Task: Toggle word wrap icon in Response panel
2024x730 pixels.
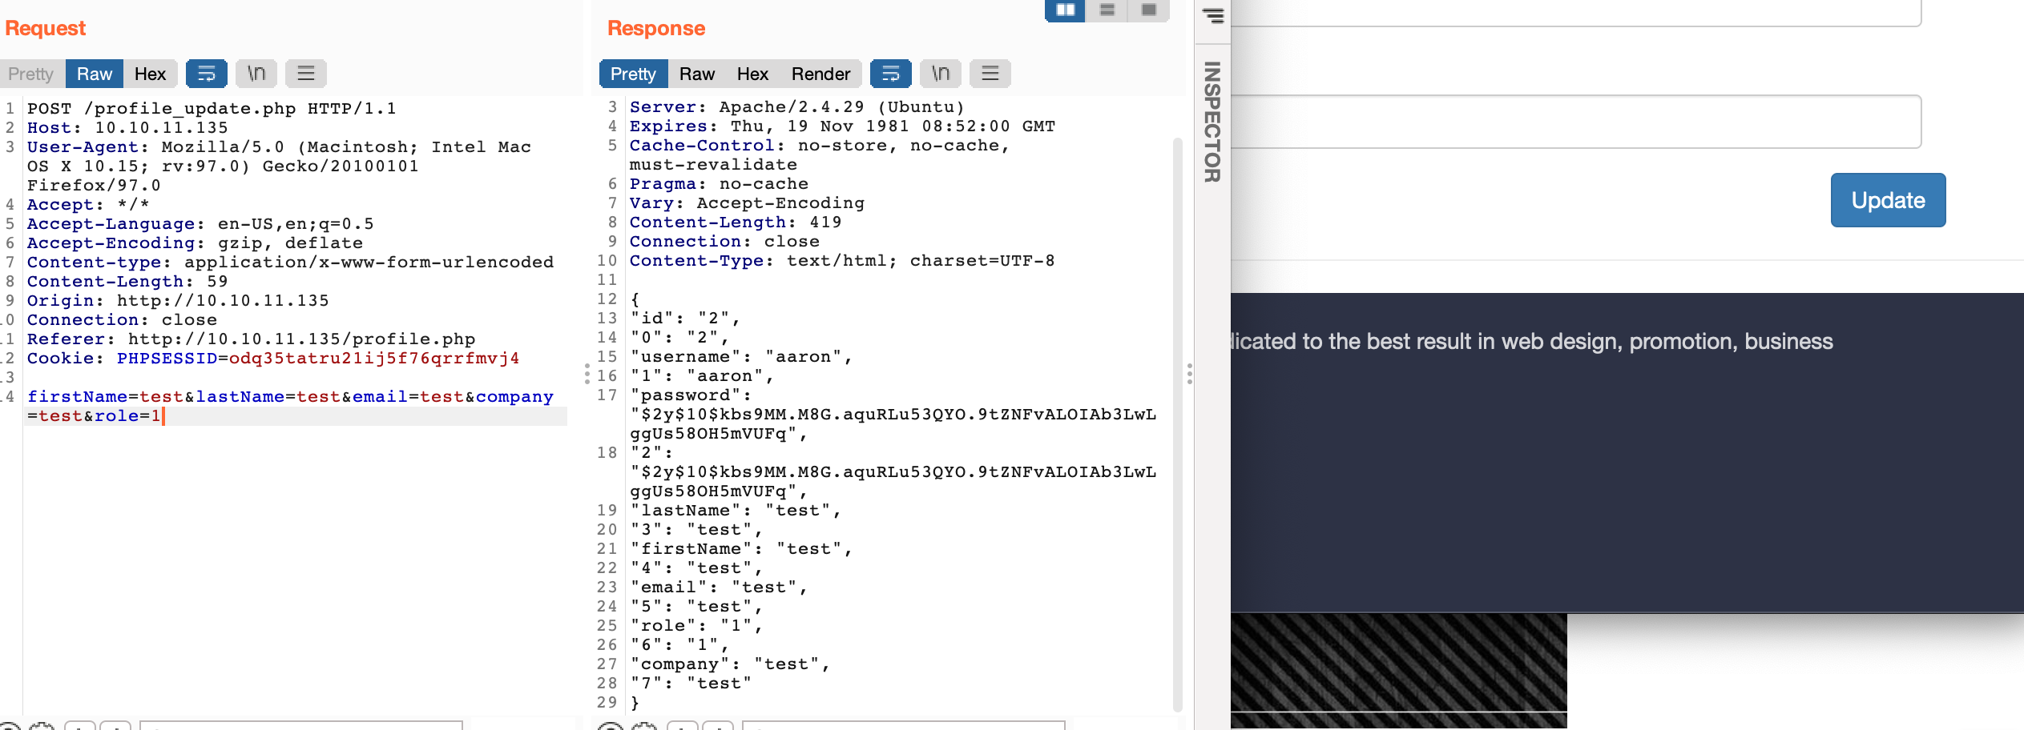Action: (890, 74)
